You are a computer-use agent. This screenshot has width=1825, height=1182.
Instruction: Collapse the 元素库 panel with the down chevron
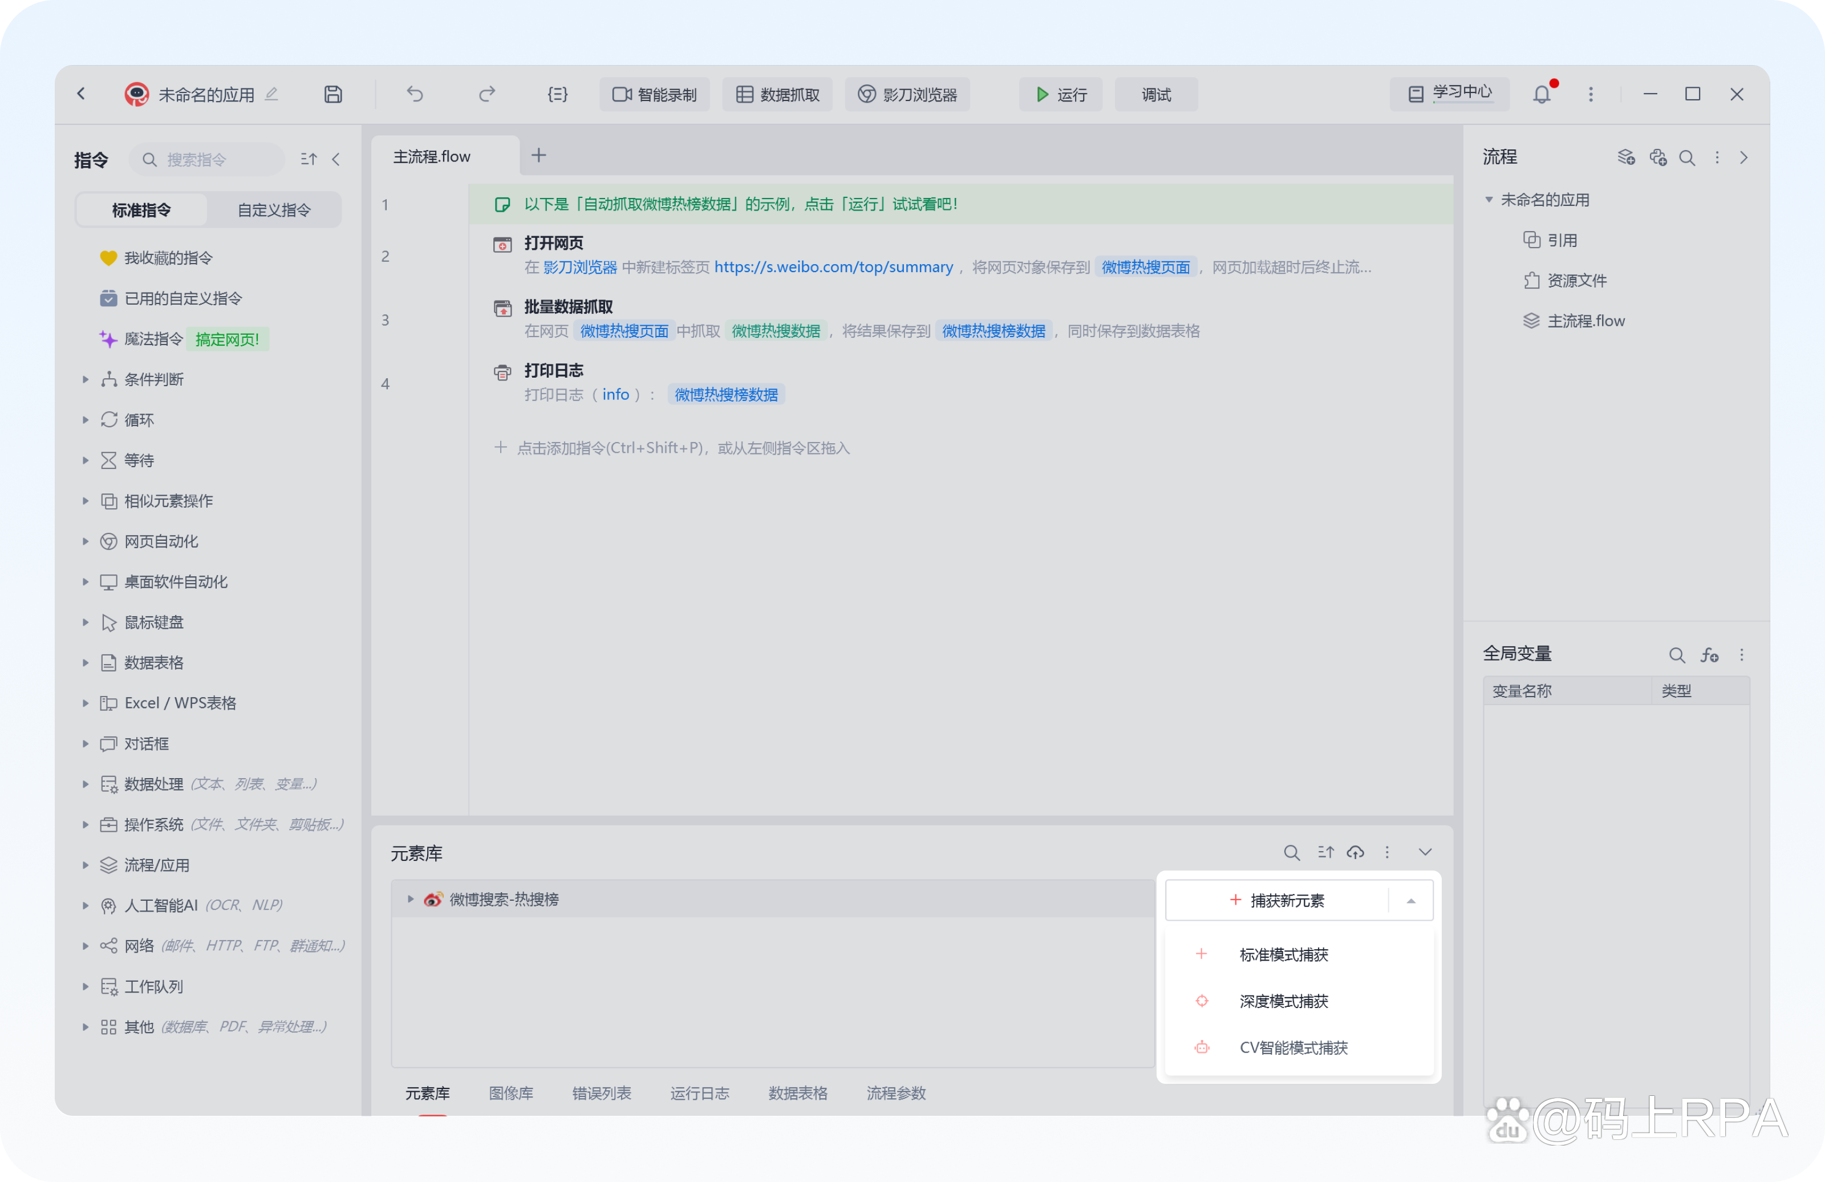(x=1425, y=852)
